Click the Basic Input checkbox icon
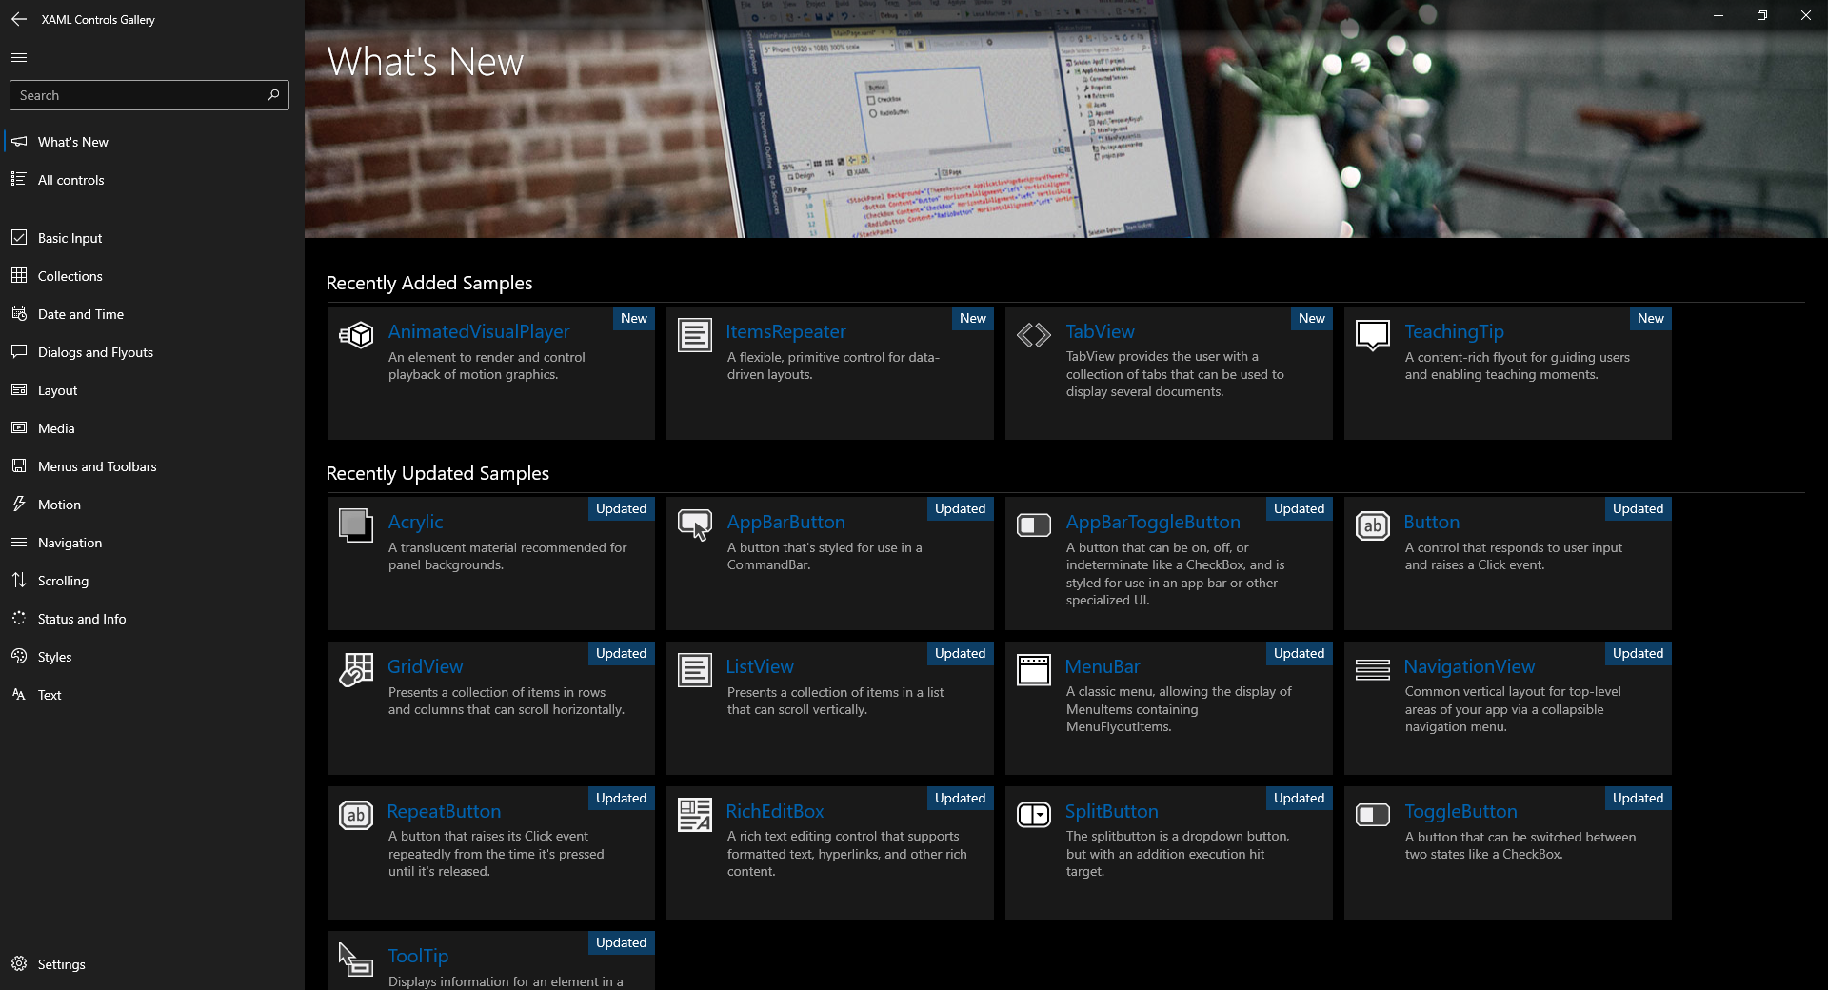Screen dimensions: 1828x990 19,238
